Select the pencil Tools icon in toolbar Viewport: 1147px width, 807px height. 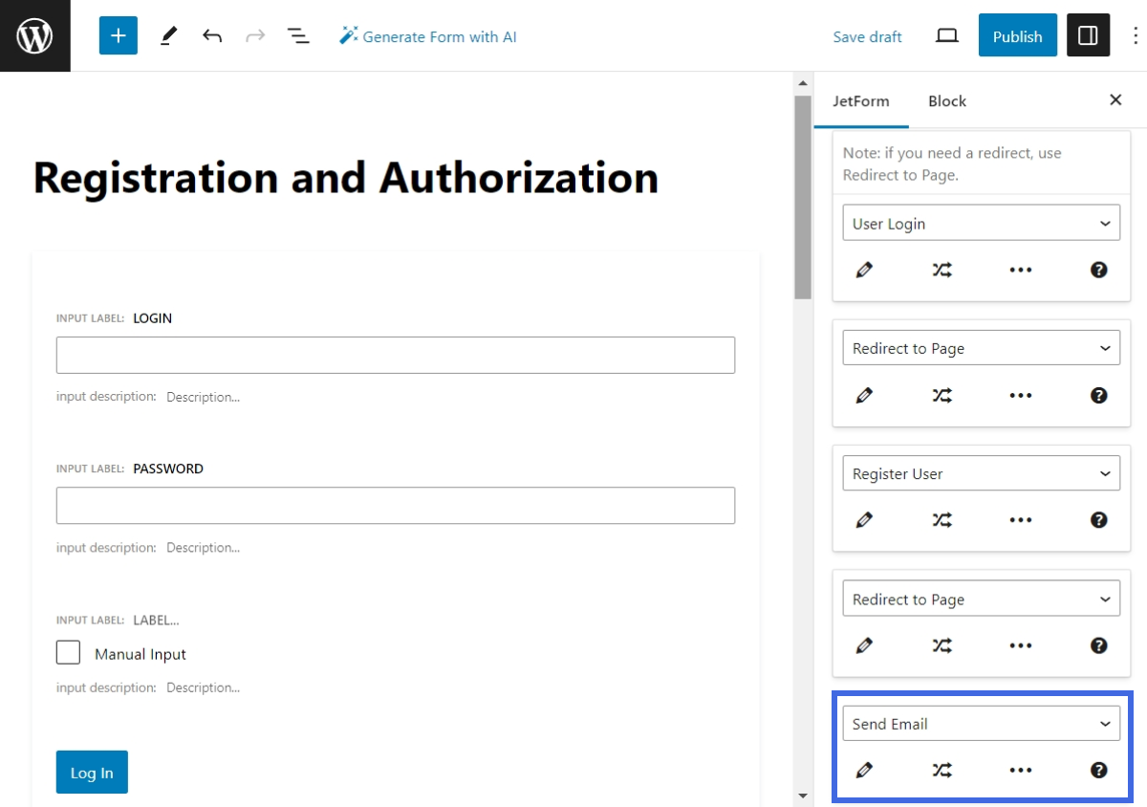168,36
